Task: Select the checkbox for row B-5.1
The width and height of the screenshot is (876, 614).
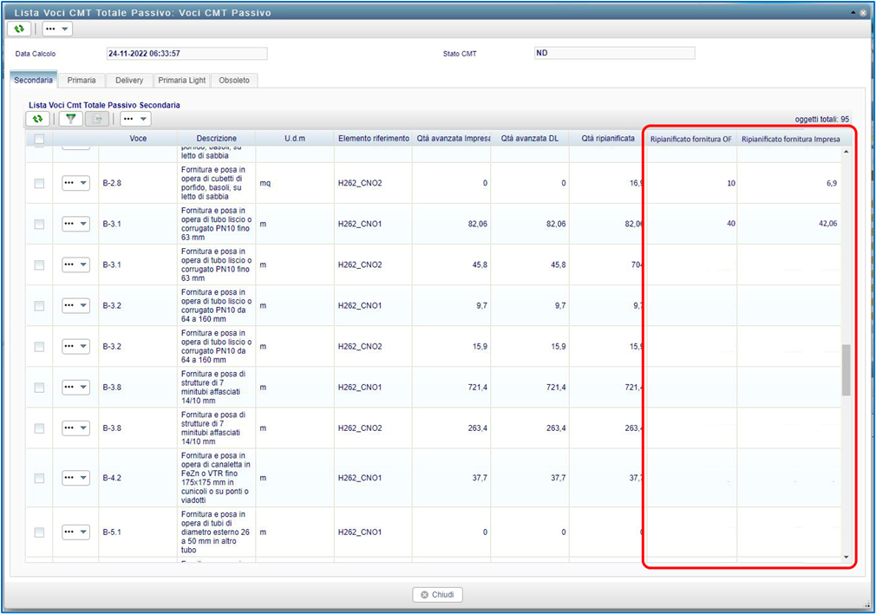Action: pyautogui.click(x=39, y=532)
